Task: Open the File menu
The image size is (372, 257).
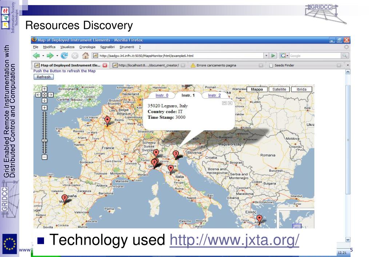Action: (x=36, y=47)
